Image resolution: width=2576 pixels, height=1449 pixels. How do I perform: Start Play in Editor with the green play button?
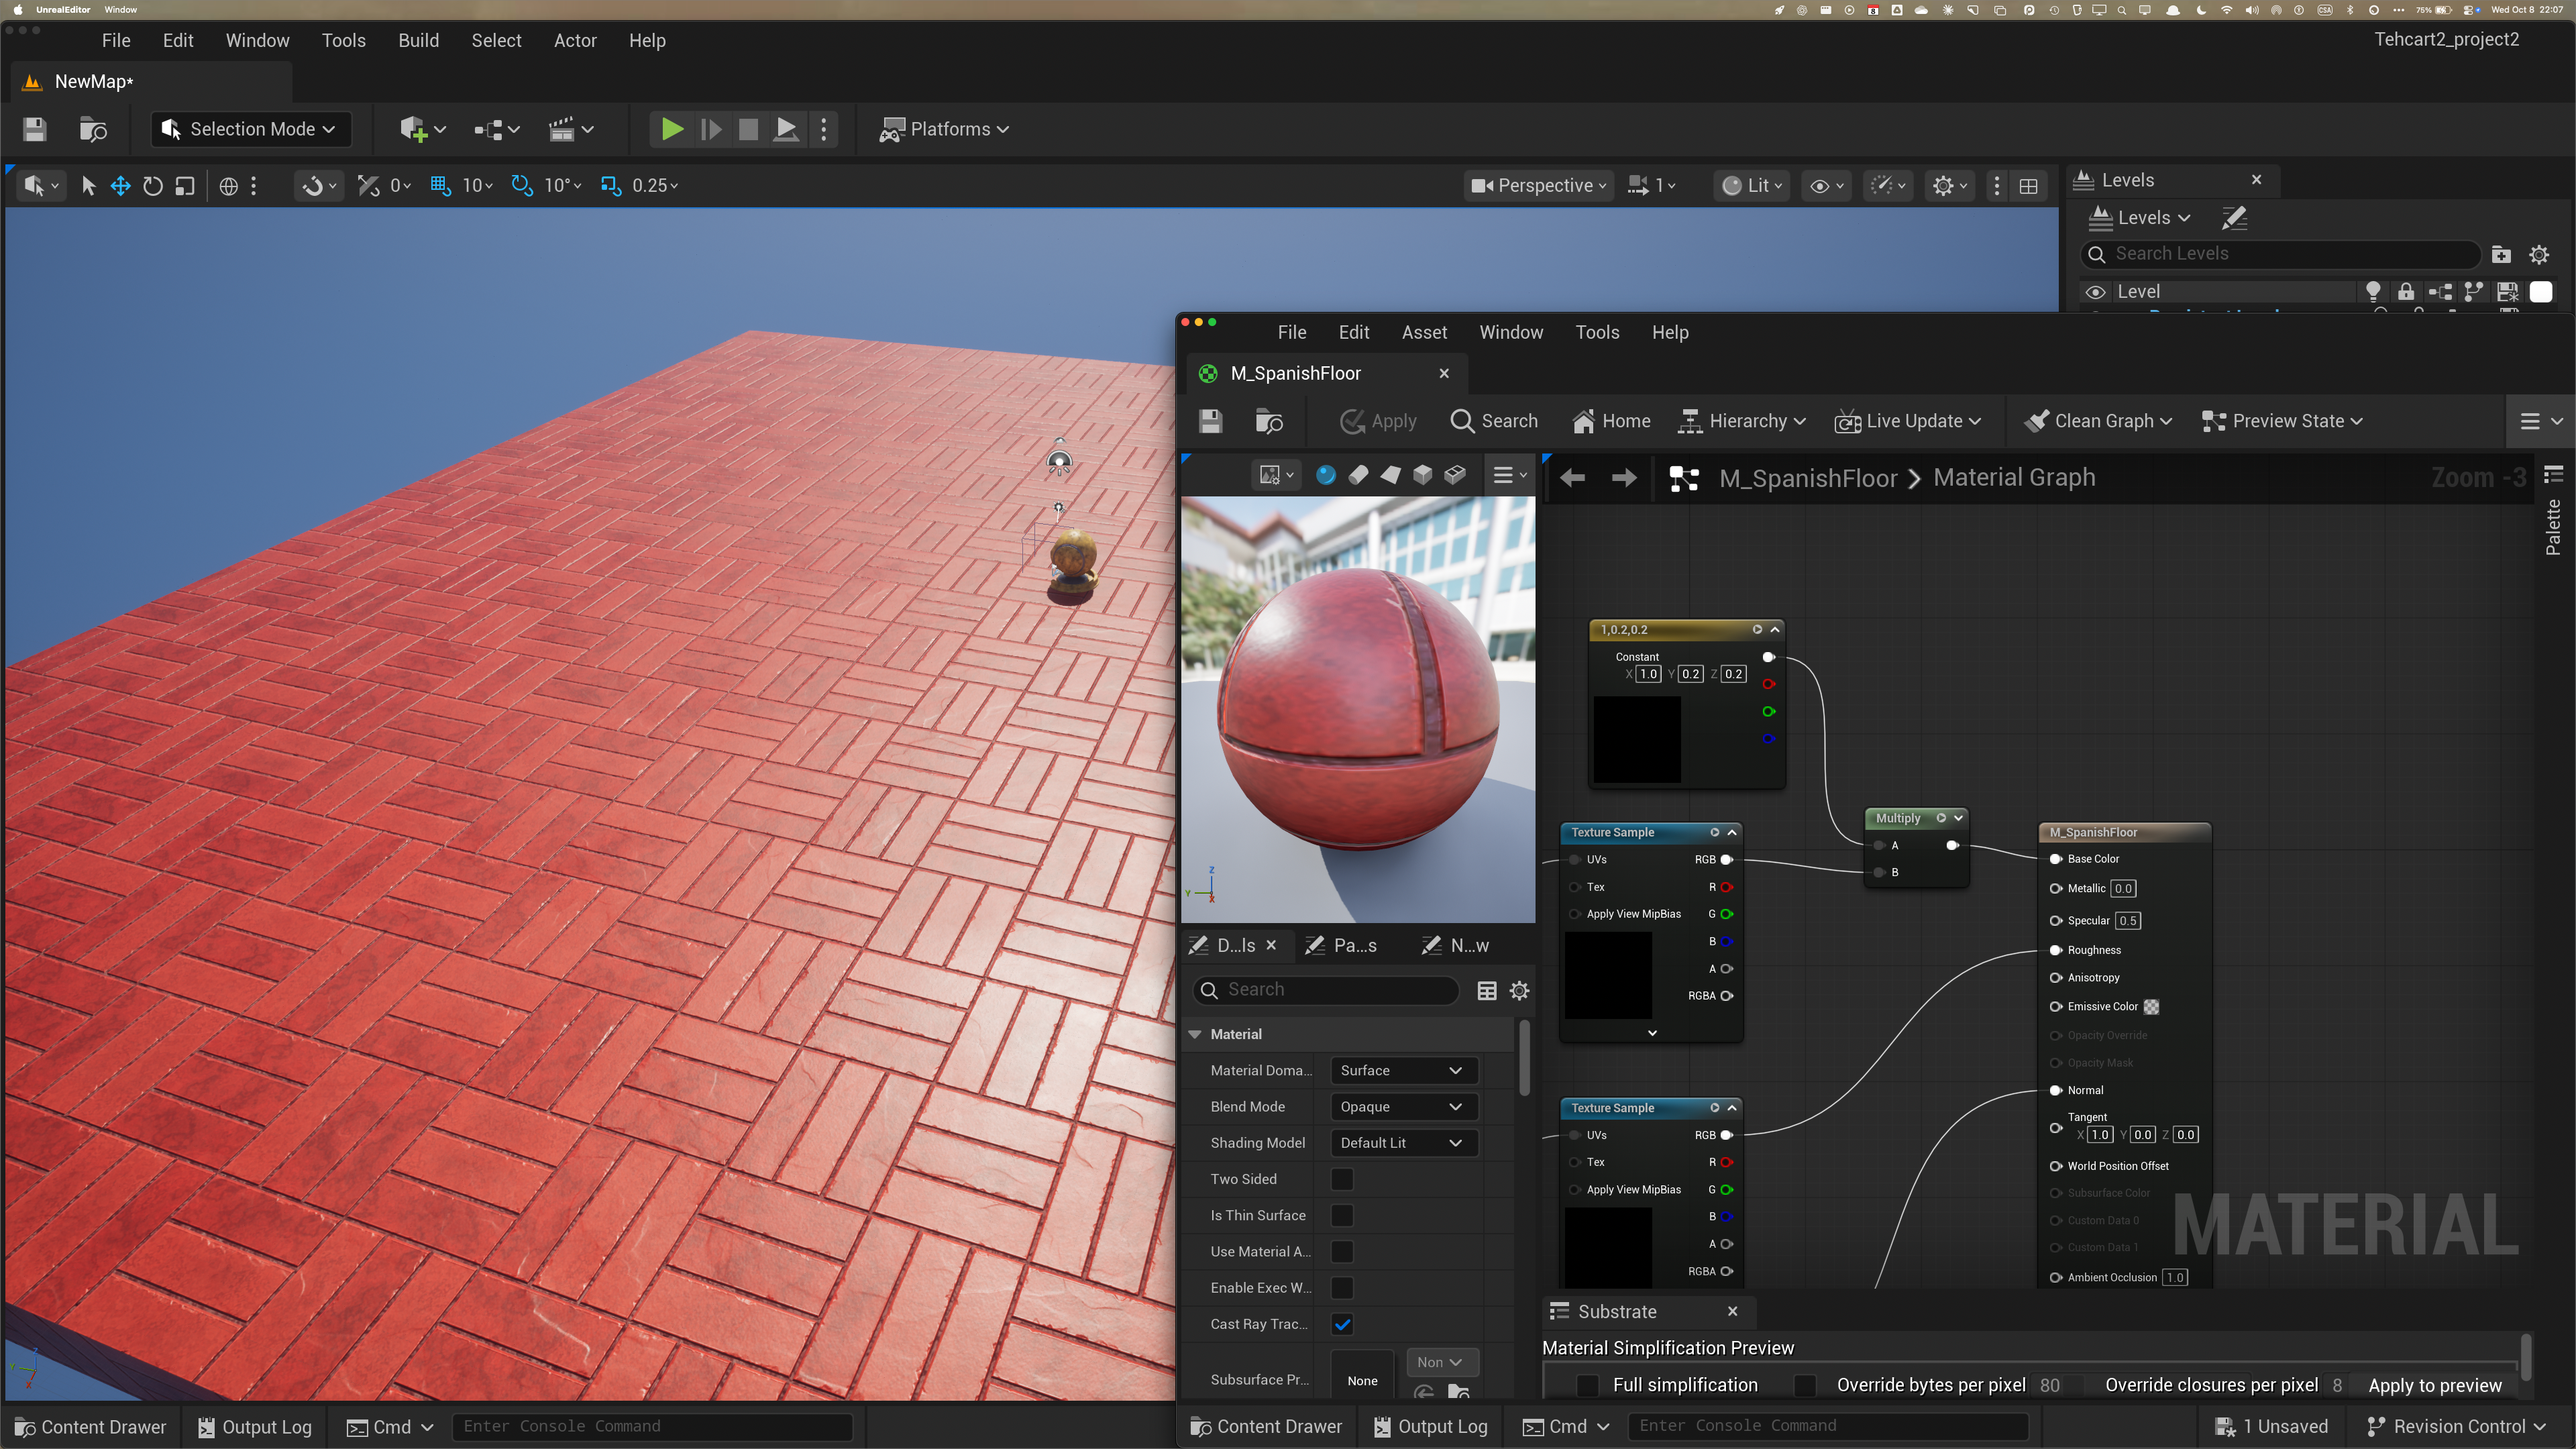click(x=672, y=129)
